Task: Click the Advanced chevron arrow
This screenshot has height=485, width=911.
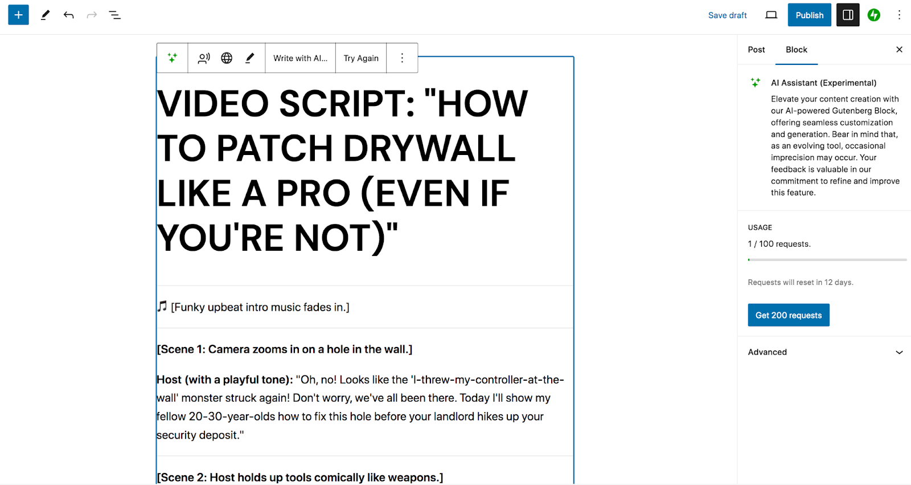Action: 899,352
